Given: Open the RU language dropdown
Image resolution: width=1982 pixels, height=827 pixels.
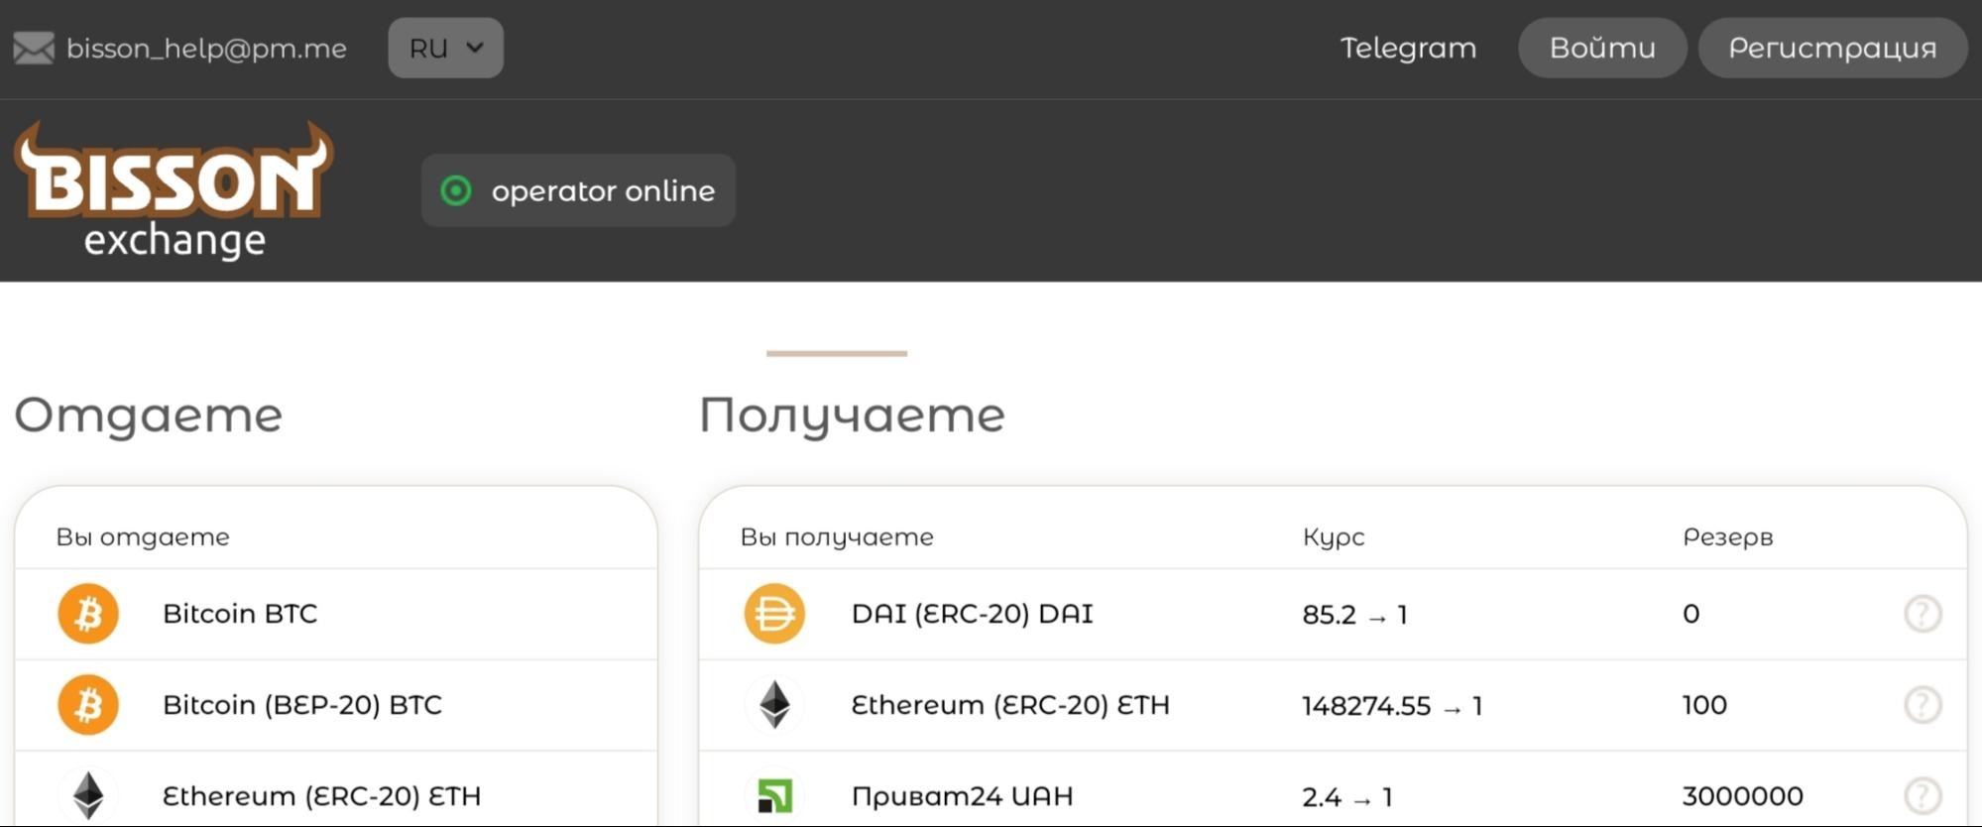Looking at the screenshot, I should point(445,48).
